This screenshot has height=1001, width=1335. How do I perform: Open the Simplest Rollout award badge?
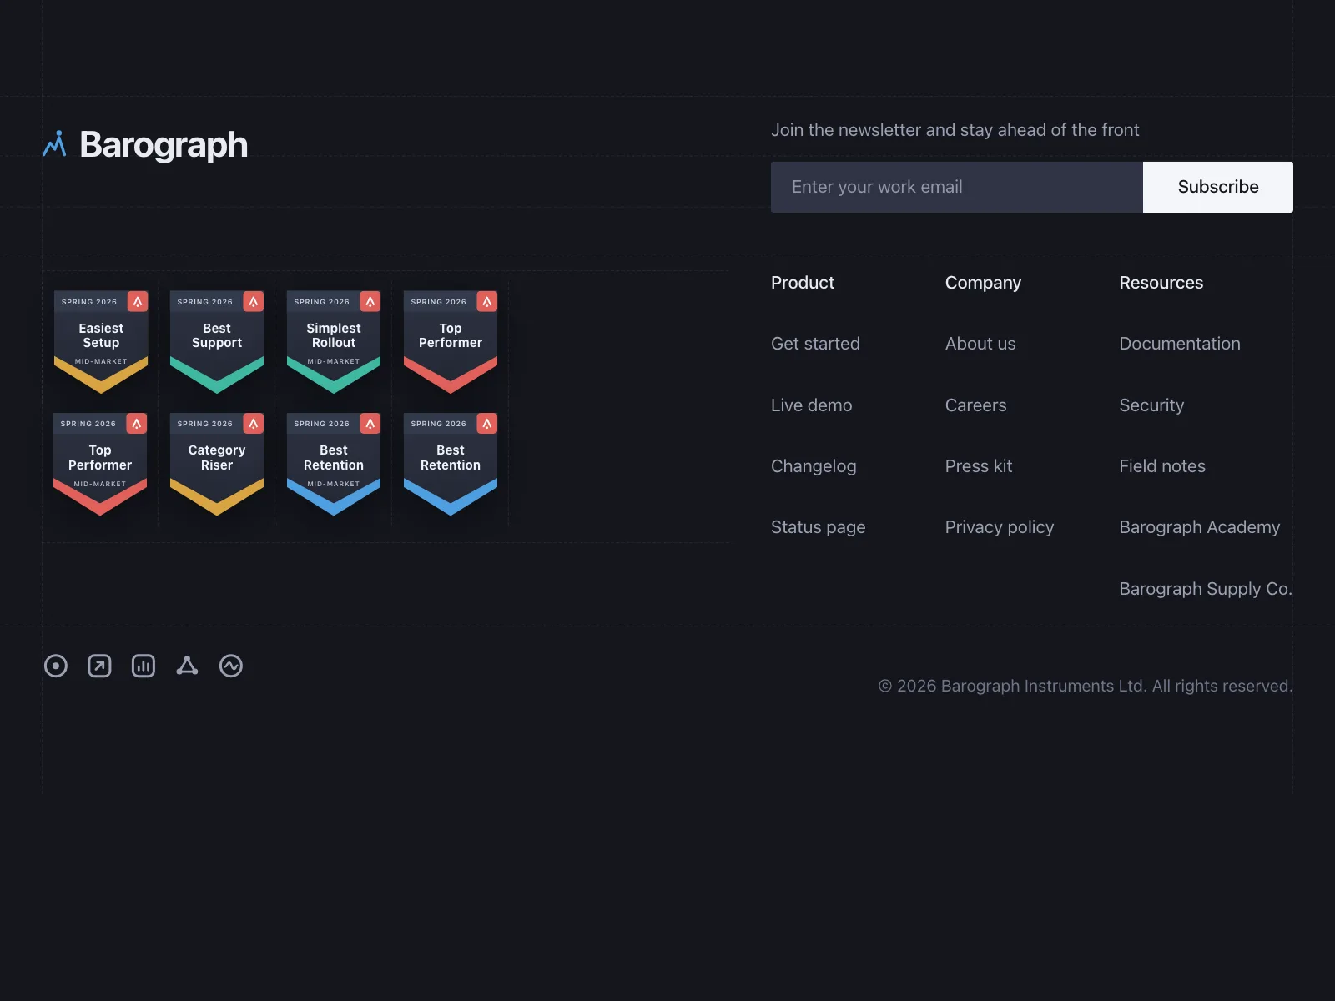tap(334, 342)
